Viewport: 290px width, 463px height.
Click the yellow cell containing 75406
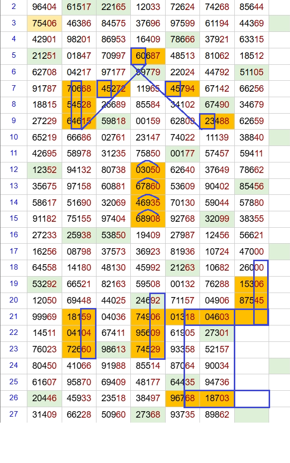tap(44, 23)
